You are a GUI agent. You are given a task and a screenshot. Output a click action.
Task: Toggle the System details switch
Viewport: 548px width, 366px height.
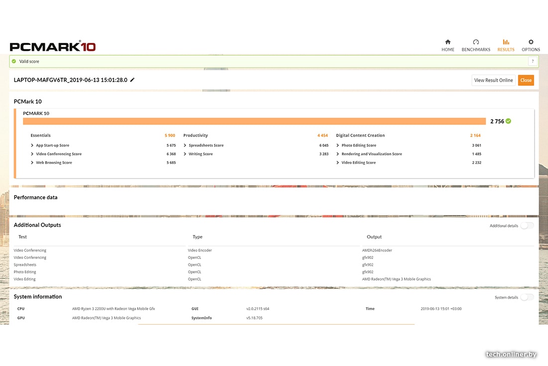point(527,297)
